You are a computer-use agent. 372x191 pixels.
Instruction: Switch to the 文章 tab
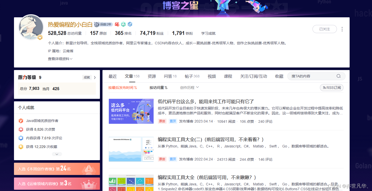click(x=132, y=76)
